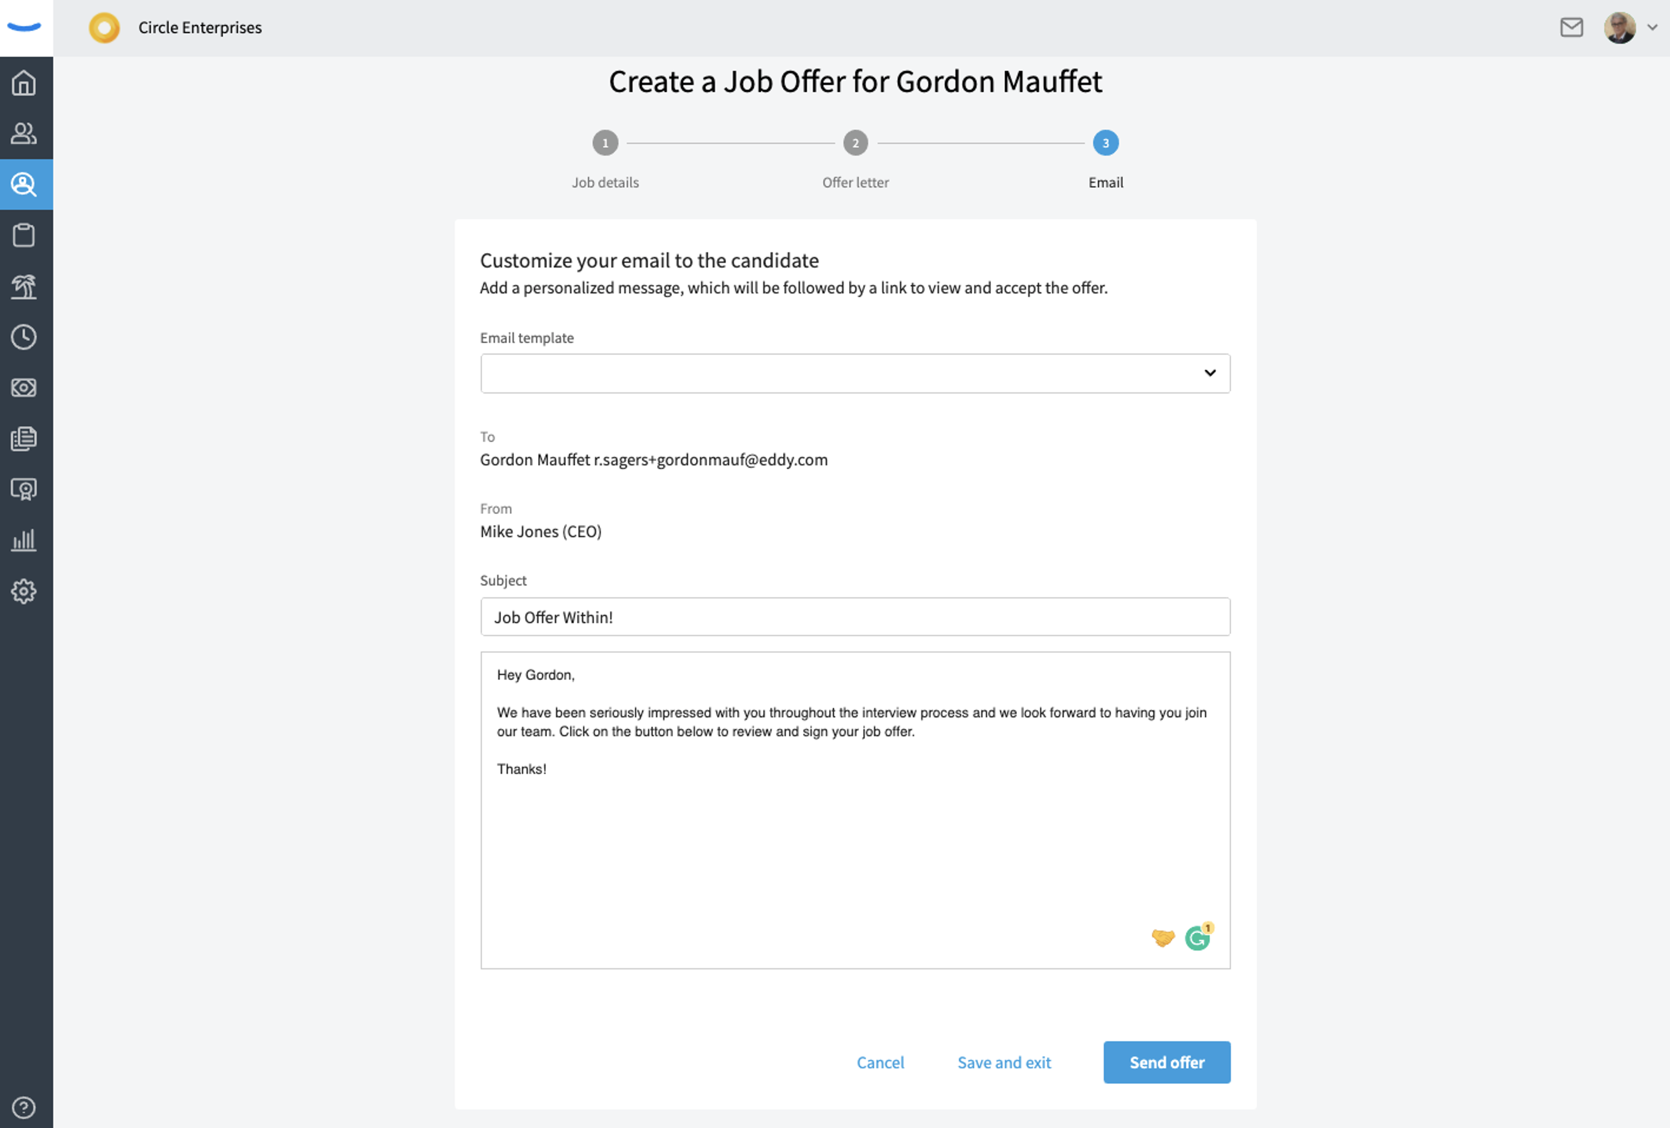Expand the Email template dropdown
The height and width of the screenshot is (1128, 1670).
(855, 373)
